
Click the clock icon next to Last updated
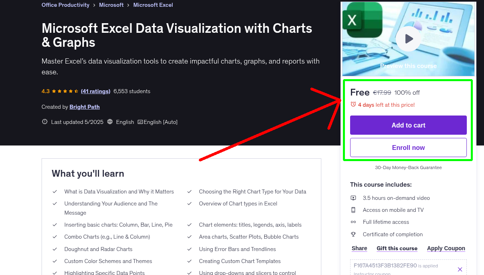point(44,122)
